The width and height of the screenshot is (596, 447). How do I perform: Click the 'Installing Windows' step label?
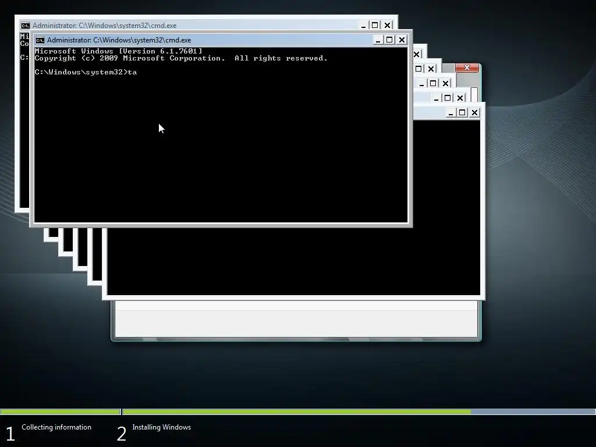click(162, 427)
